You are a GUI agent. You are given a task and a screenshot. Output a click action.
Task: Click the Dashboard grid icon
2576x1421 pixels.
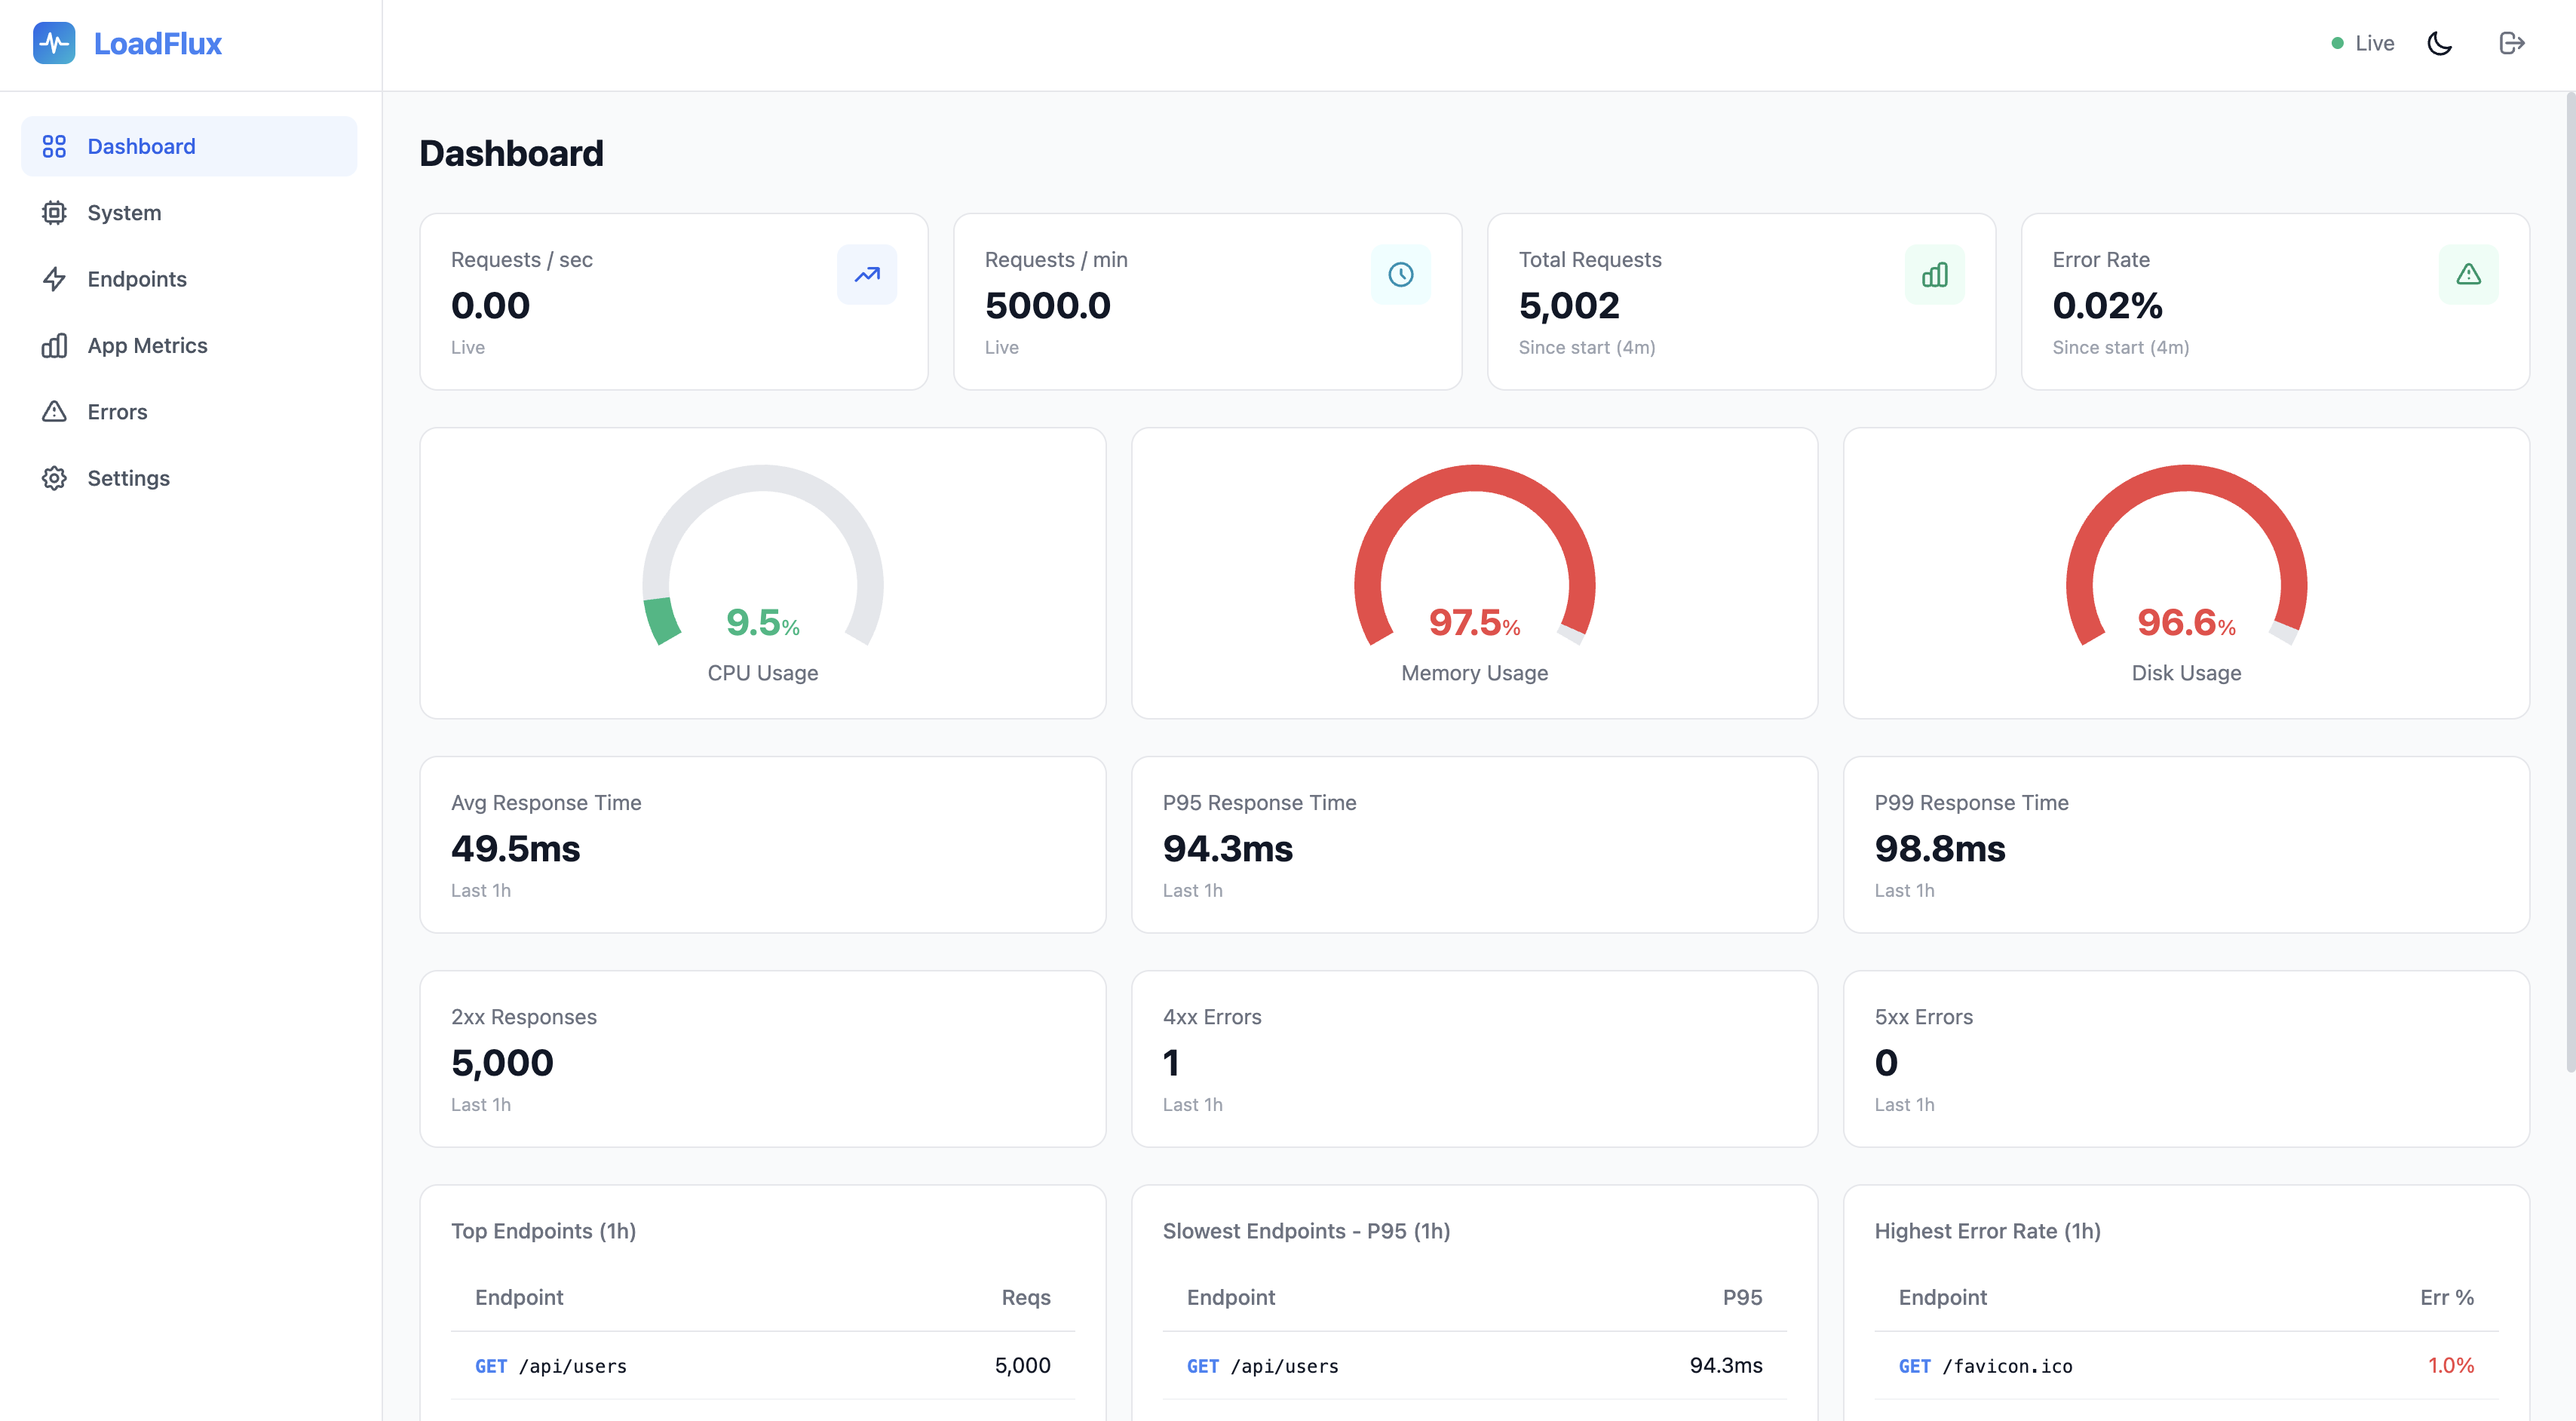tap(54, 146)
